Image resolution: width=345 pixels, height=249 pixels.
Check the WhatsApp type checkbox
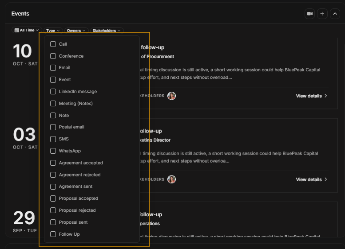(x=53, y=151)
